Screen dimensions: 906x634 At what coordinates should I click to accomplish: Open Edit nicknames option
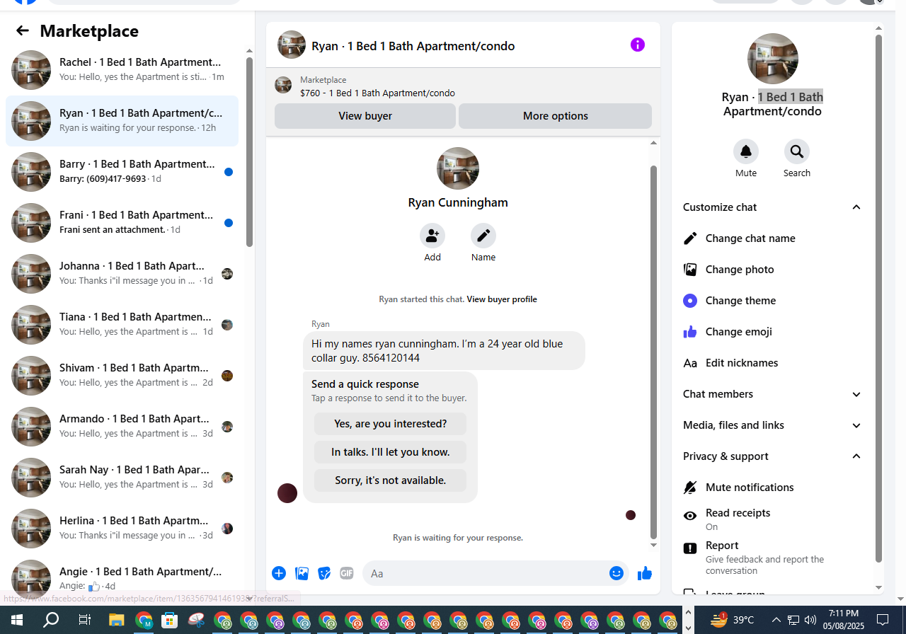pos(772,363)
